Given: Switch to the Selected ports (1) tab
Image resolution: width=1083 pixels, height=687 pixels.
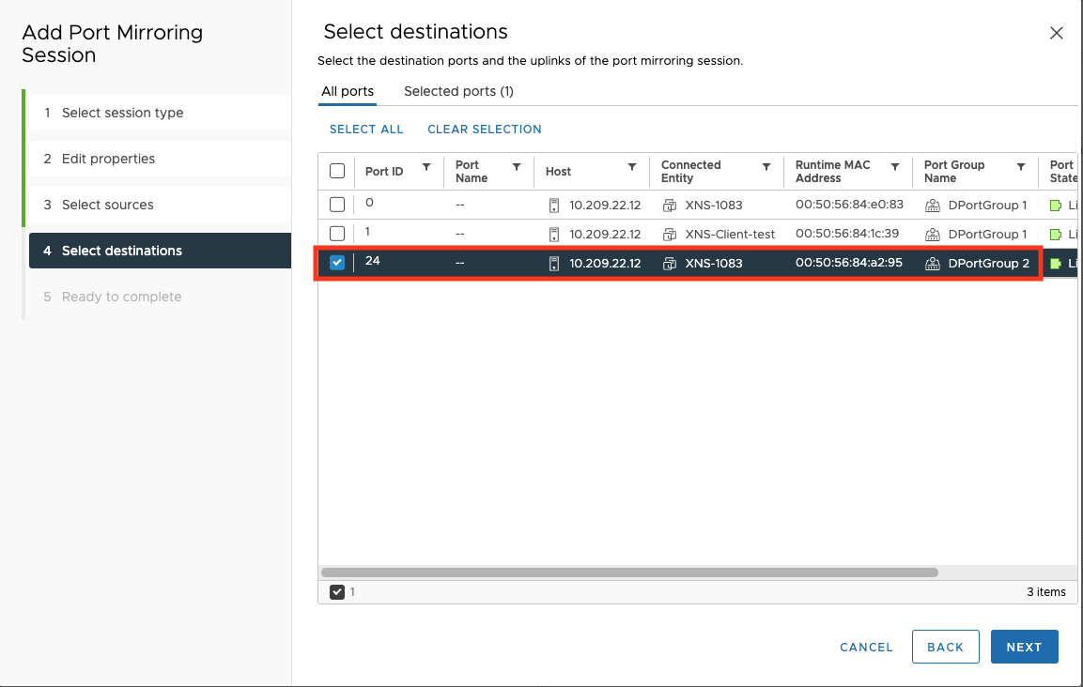Looking at the screenshot, I should click(x=458, y=91).
